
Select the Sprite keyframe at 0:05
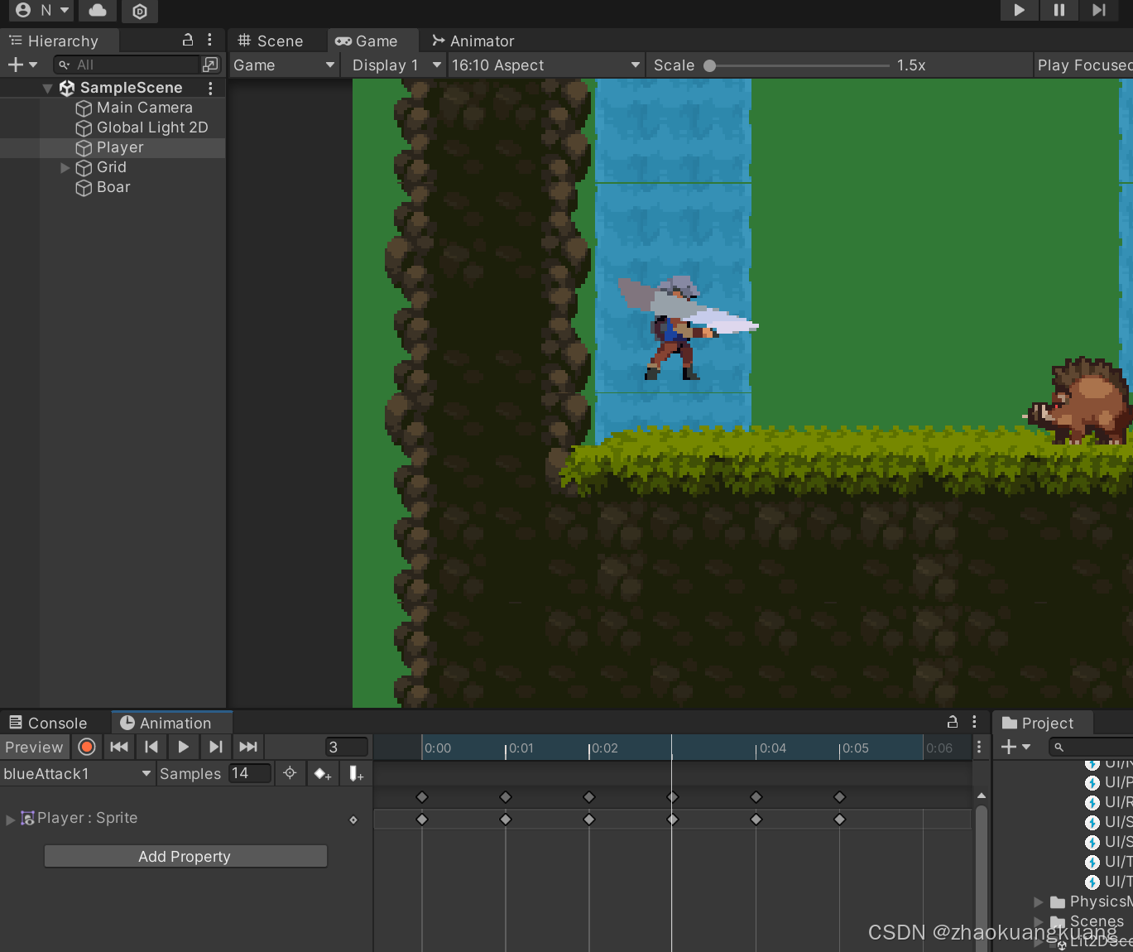(x=839, y=820)
